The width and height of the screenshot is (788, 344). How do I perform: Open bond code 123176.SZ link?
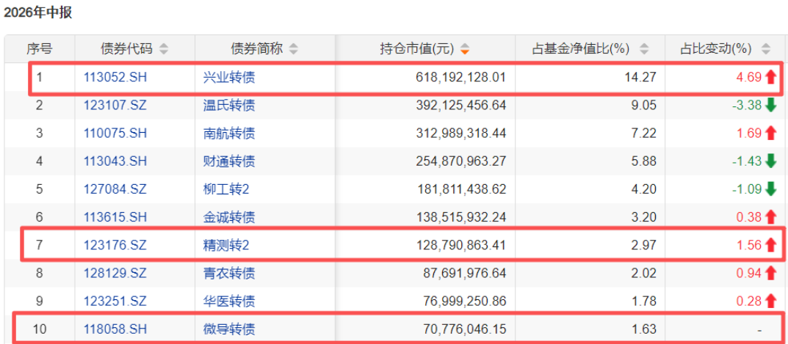coord(115,245)
